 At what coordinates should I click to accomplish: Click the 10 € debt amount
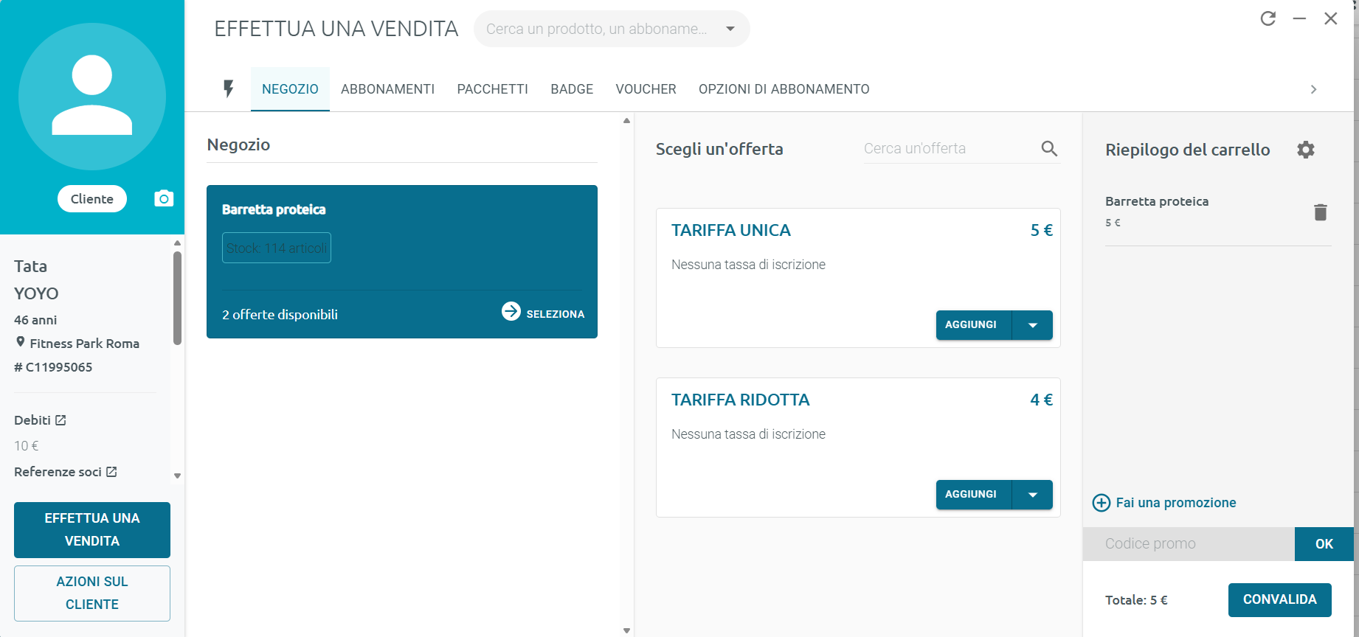pyautogui.click(x=27, y=446)
